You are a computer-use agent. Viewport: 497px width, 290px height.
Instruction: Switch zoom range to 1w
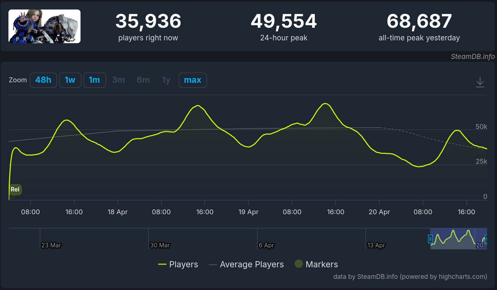pyautogui.click(x=70, y=80)
